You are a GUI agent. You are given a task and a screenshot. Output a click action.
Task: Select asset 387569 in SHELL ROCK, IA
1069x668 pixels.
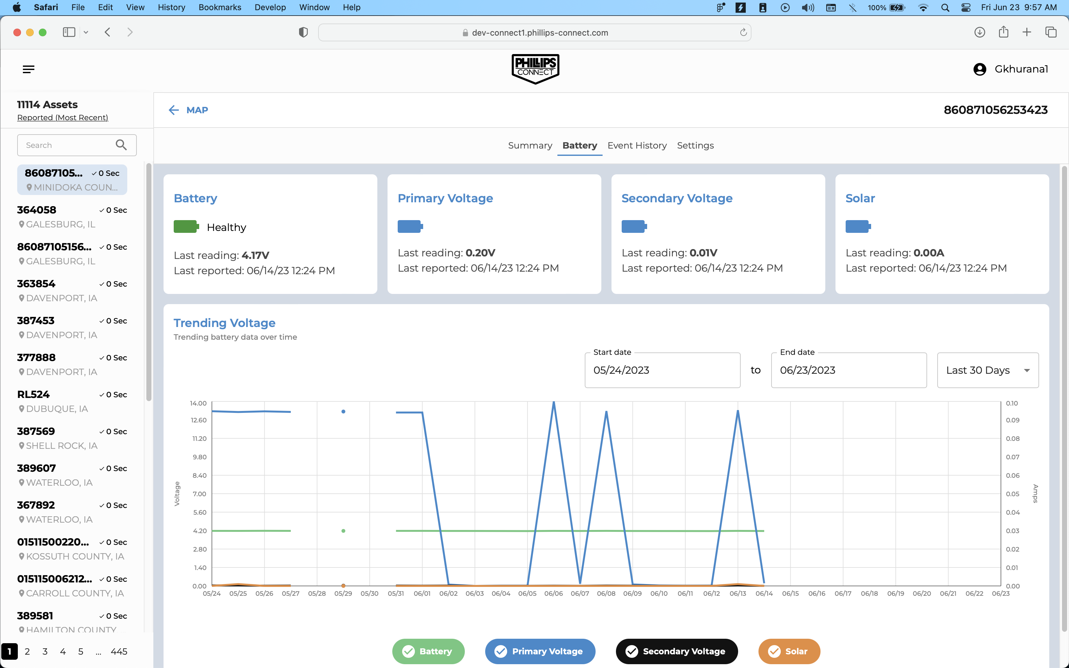pos(72,438)
